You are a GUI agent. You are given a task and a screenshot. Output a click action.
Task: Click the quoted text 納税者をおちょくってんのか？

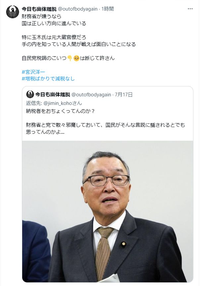coord(60,111)
